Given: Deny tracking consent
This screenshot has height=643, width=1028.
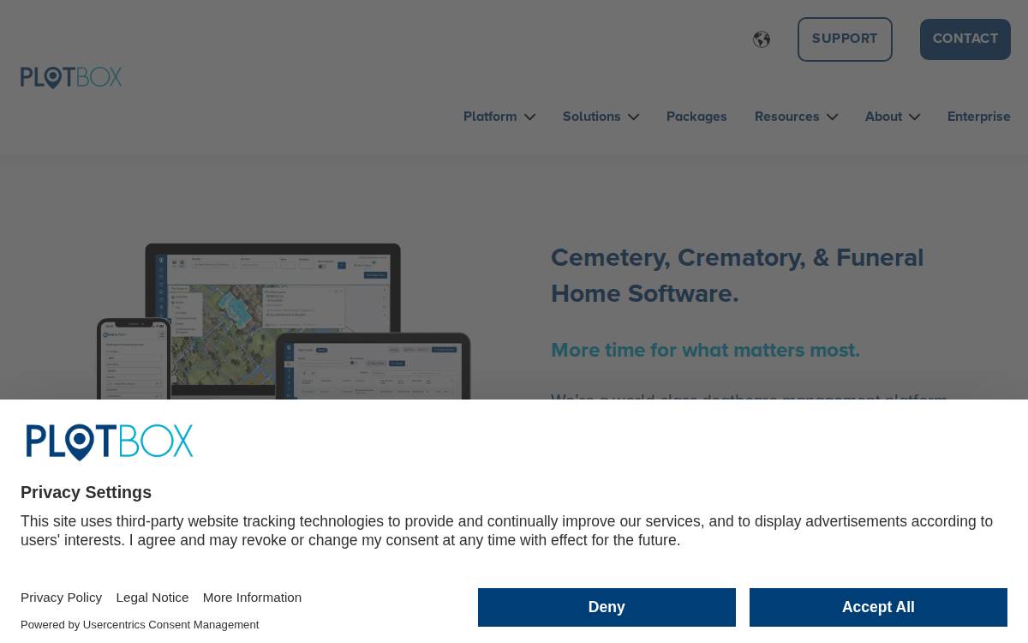Looking at the screenshot, I should click(607, 607).
